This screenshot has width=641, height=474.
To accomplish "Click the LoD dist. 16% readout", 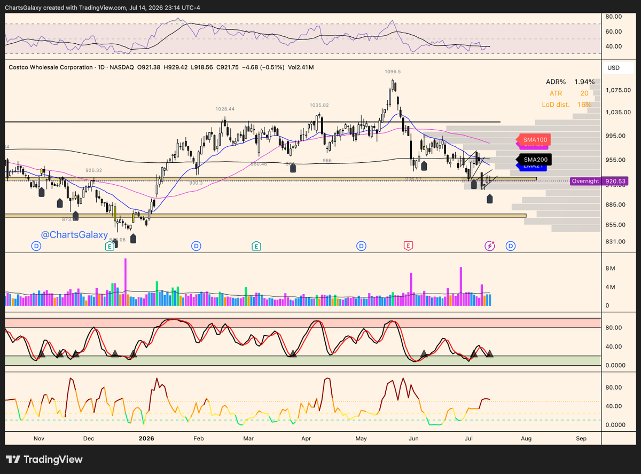I will coord(566,104).
